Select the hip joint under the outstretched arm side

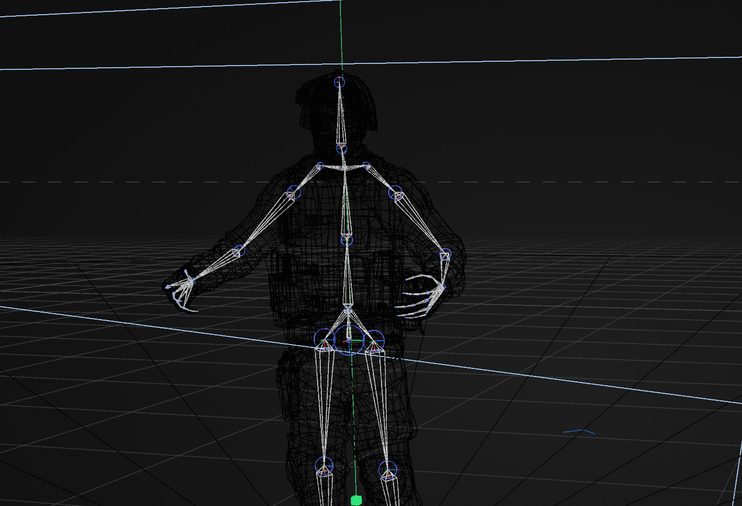click(x=325, y=340)
